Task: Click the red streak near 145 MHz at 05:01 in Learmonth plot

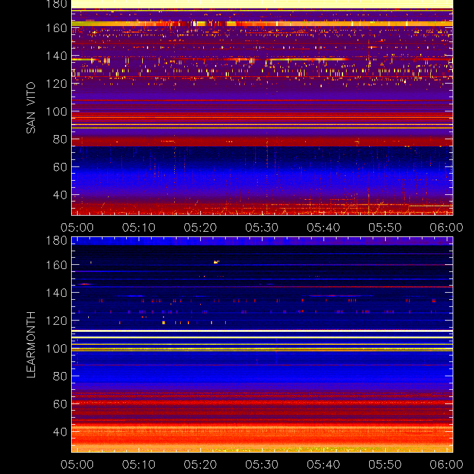Action: tap(85, 284)
